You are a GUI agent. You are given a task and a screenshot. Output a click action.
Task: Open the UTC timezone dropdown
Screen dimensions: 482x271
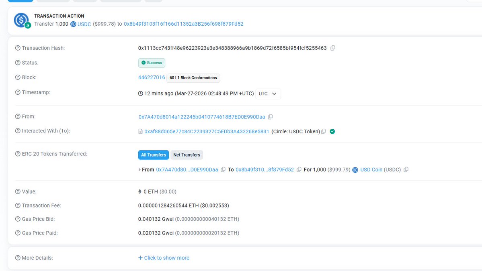[x=268, y=94]
